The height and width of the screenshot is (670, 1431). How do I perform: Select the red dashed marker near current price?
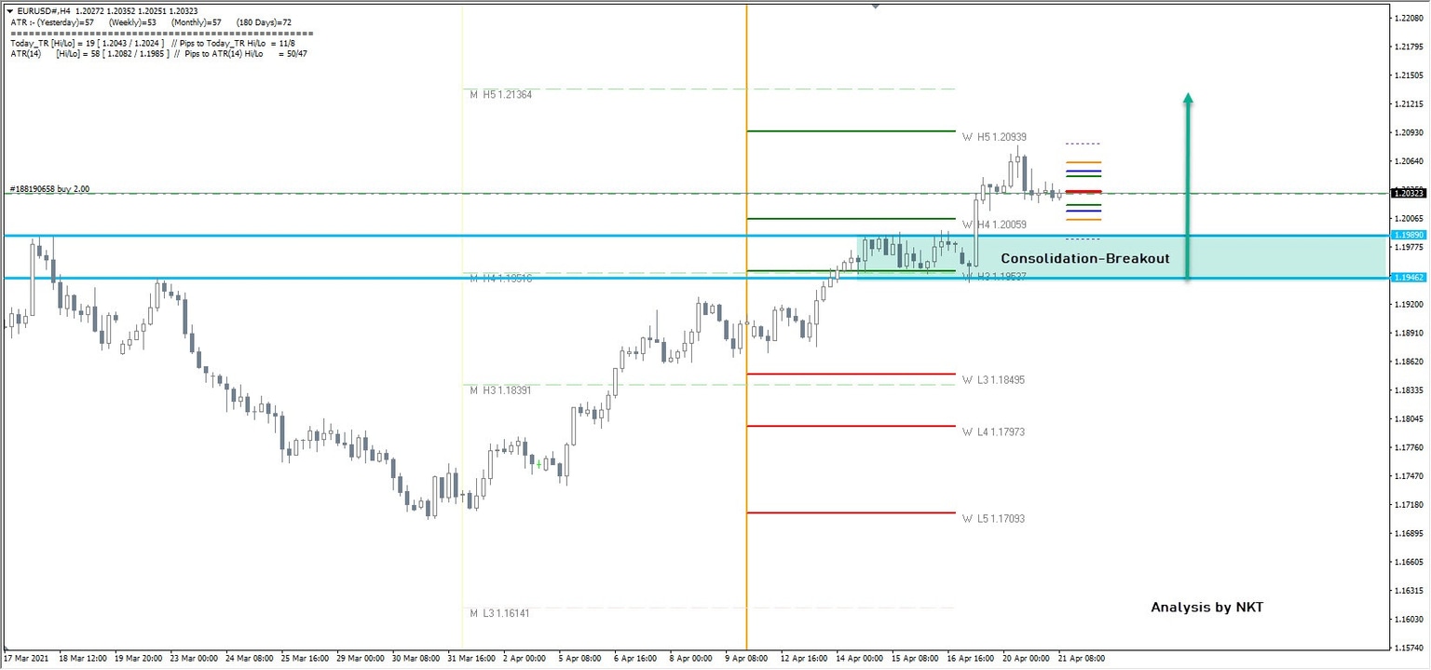[1083, 191]
